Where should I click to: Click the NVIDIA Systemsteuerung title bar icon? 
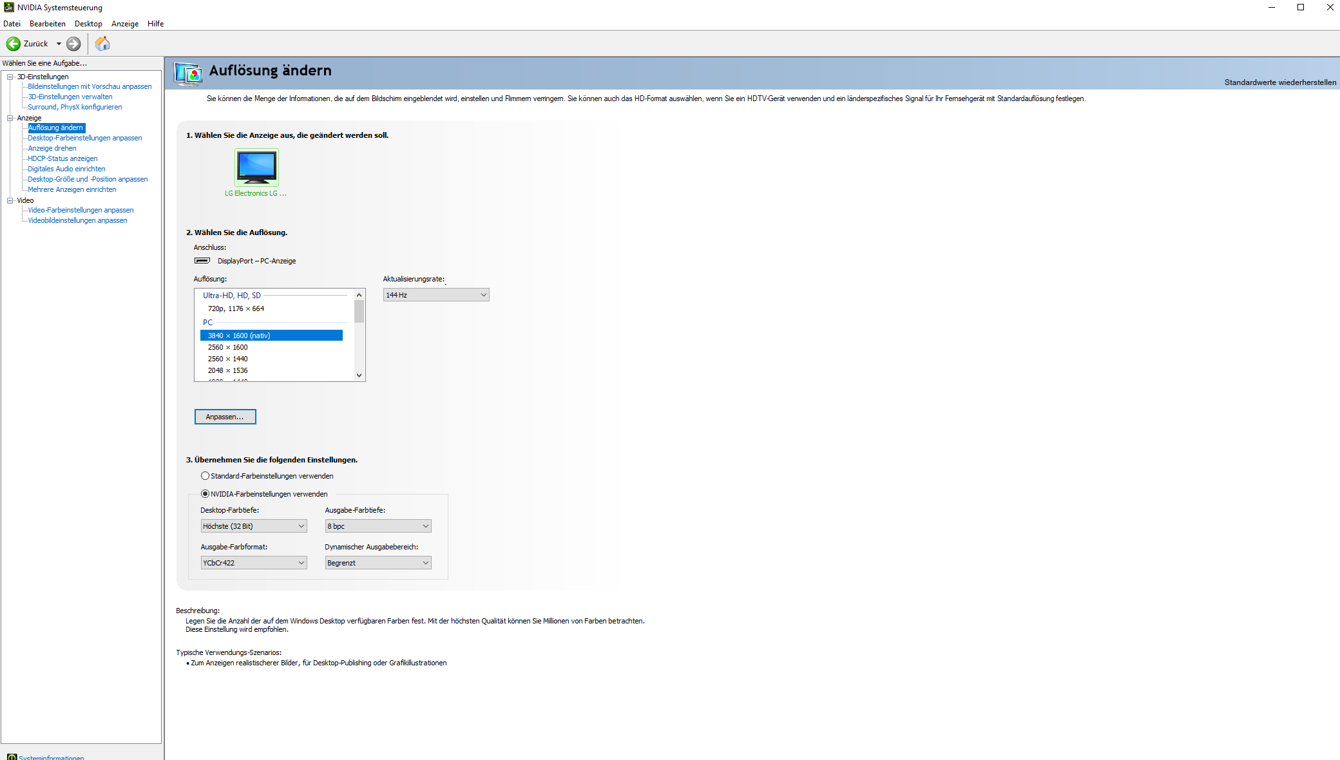8,7
